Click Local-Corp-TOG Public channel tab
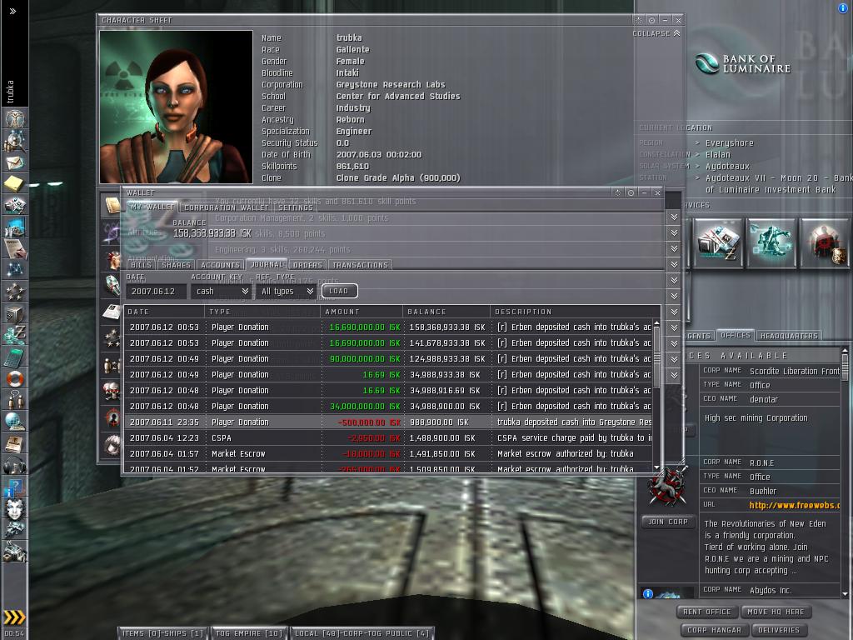This screenshot has height=640, width=853. (x=362, y=633)
